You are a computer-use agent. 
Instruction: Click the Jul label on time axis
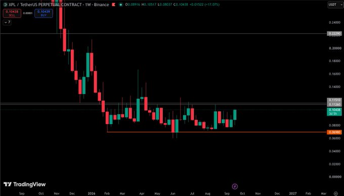[192, 193]
